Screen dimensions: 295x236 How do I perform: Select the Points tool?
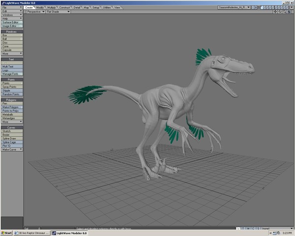tap(12, 83)
